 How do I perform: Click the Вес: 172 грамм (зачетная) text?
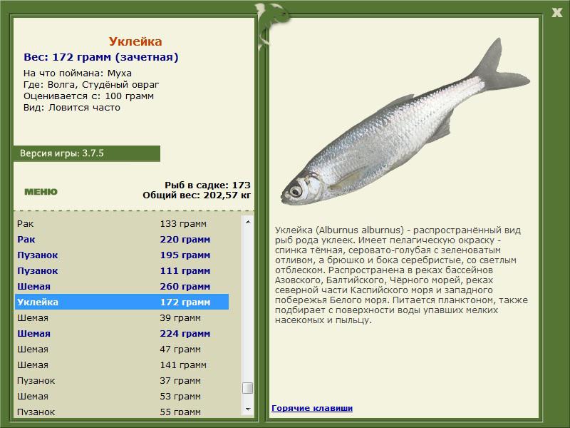[x=101, y=57]
